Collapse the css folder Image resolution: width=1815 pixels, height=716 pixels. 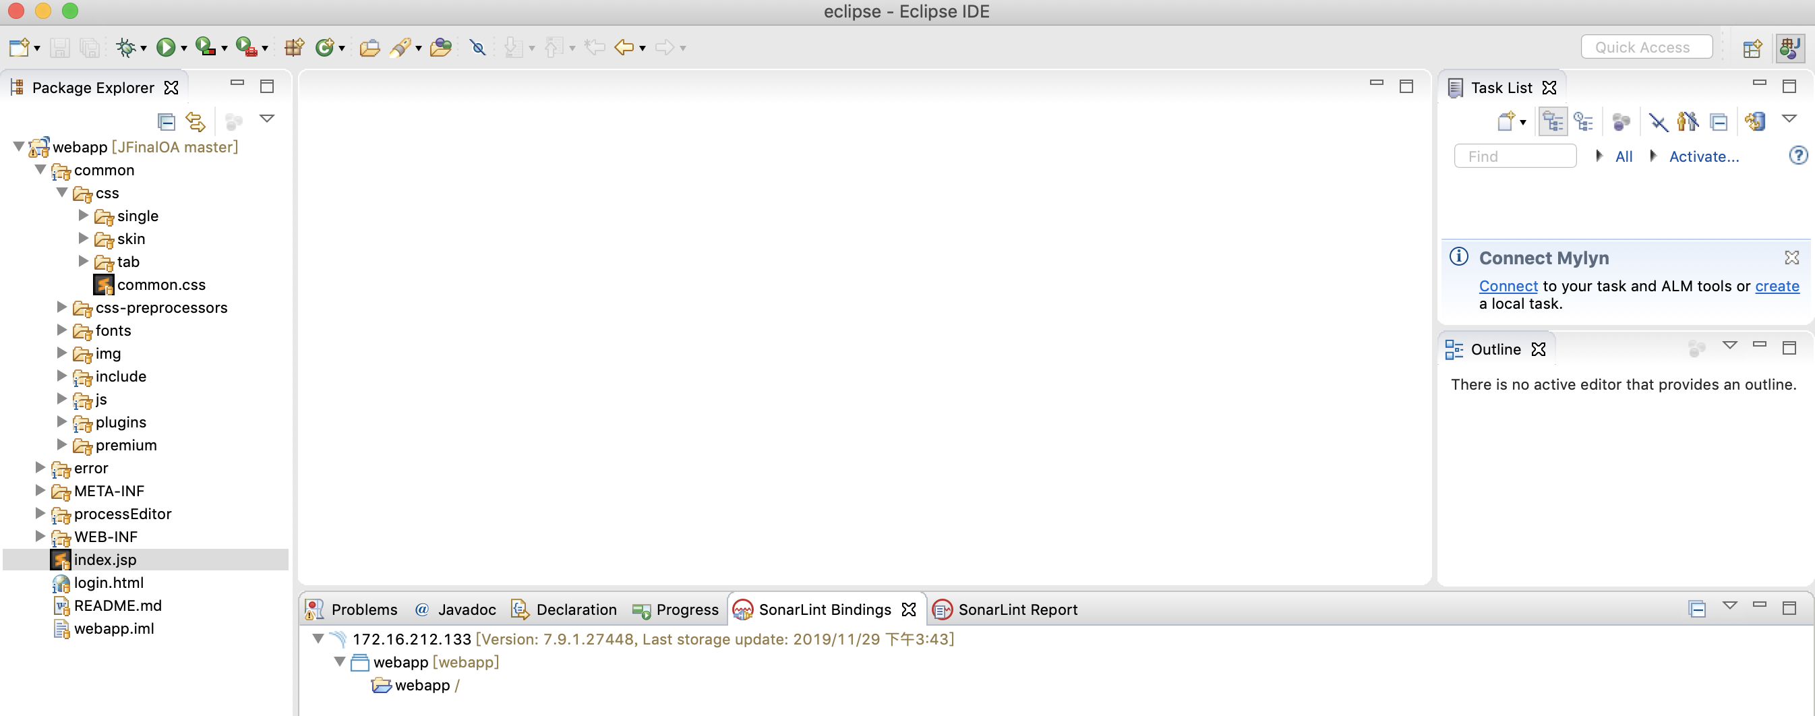coord(62,193)
